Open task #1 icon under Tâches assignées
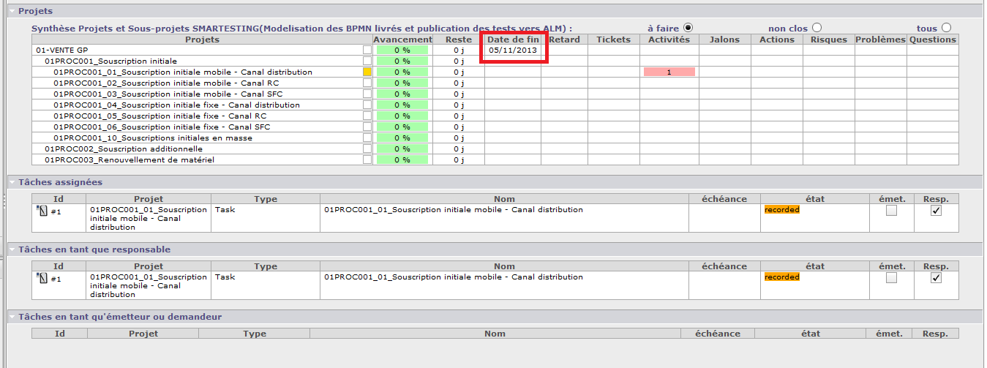Image resolution: width=987 pixels, height=368 pixels. (41, 211)
